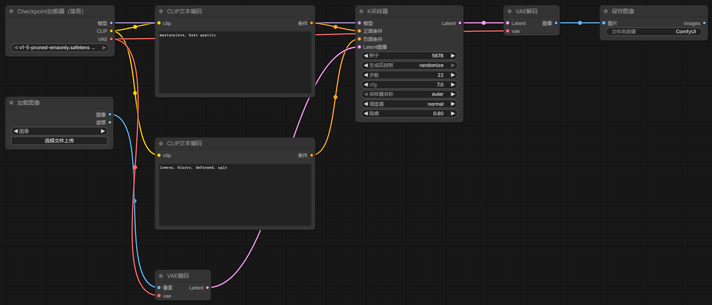The height and width of the screenshot is (305, 712).
Task: Click the Latent output socket on VAE编码
Action: [x=207, y=288]
